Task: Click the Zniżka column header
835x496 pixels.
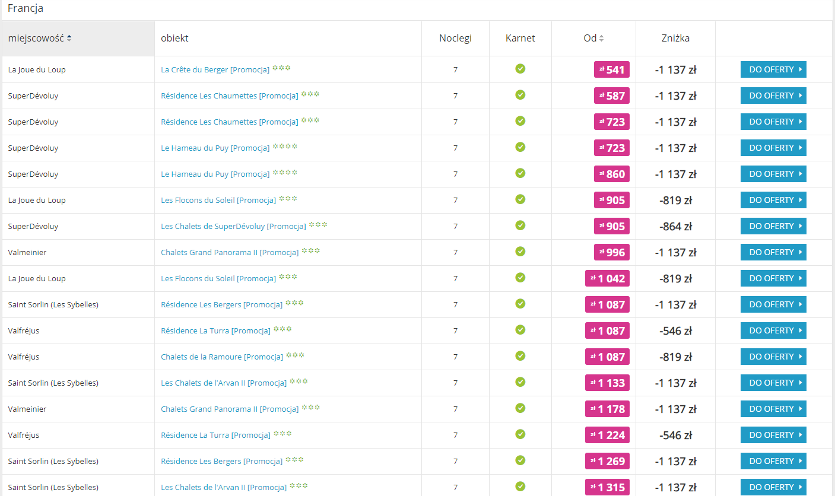Action: [x=675, y=39]
